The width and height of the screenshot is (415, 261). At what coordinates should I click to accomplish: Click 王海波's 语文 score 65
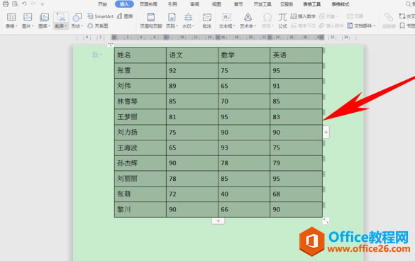point(192,148)
